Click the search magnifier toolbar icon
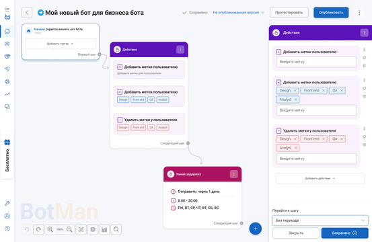The image size is (372, 242). click(116, 229)
